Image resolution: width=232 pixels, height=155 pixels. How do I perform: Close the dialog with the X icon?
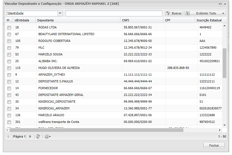pyautogui.click(x=225, y=4)
